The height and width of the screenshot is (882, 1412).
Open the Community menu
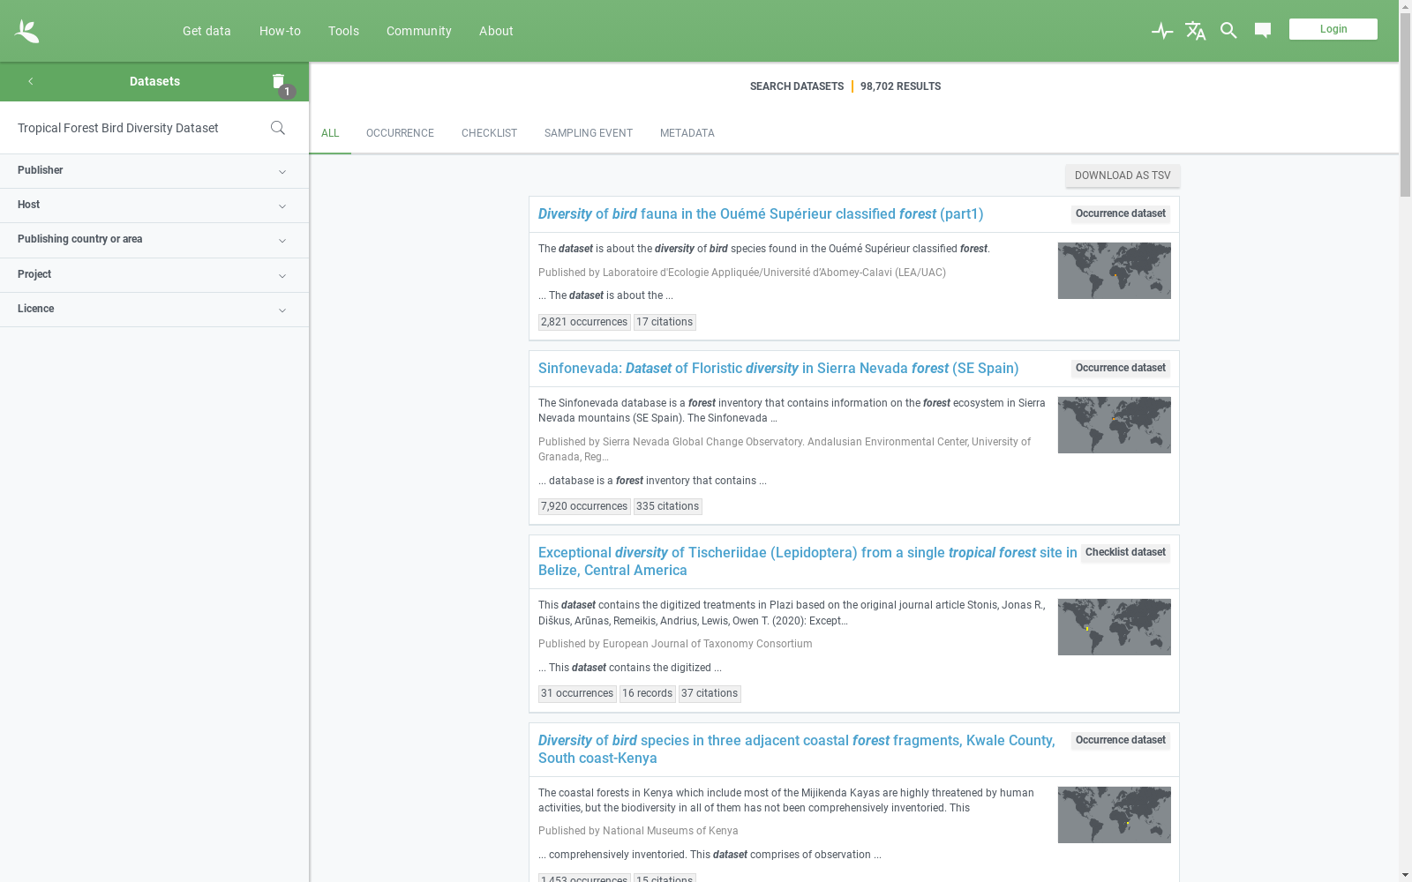point(418,31)
